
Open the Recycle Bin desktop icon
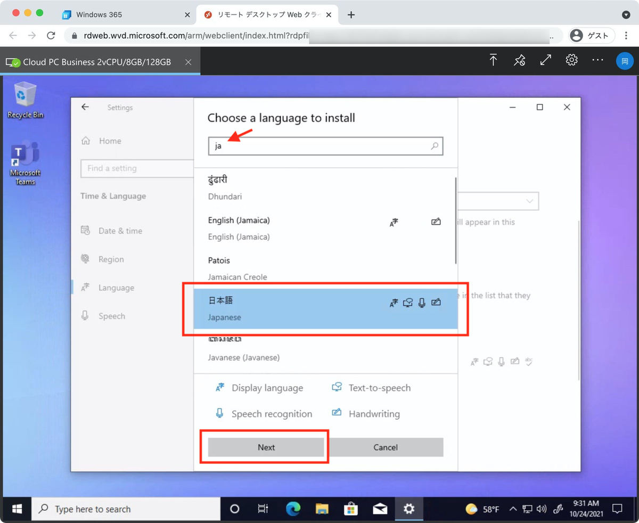click(x=25, y=100)
